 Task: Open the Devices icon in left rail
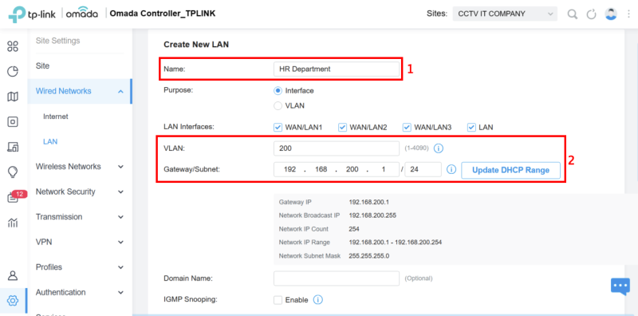[x=13, y=122]
